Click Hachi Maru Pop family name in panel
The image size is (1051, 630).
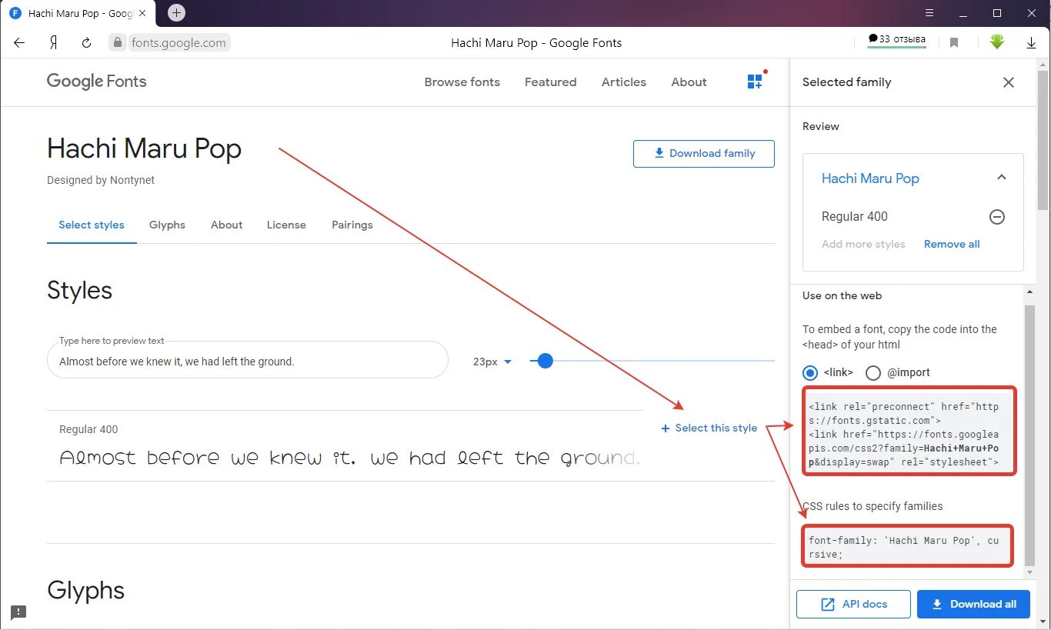870,178
